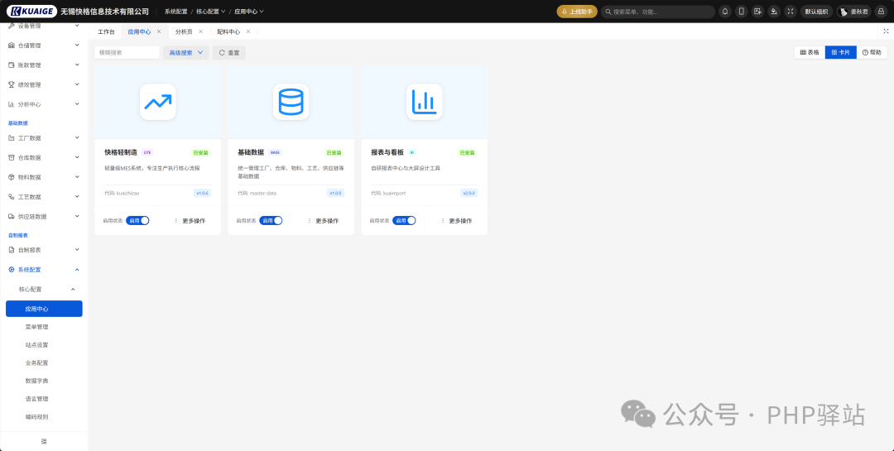Click the 供应链数据 truck icon in sidebar

pos(12,217)
